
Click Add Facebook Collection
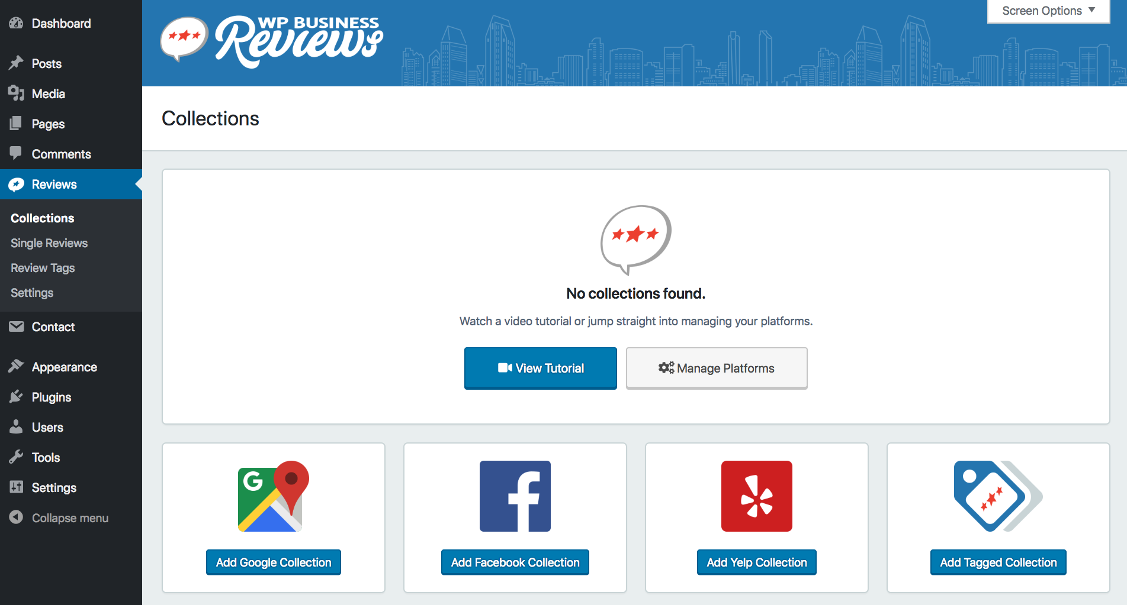point(515,562)
